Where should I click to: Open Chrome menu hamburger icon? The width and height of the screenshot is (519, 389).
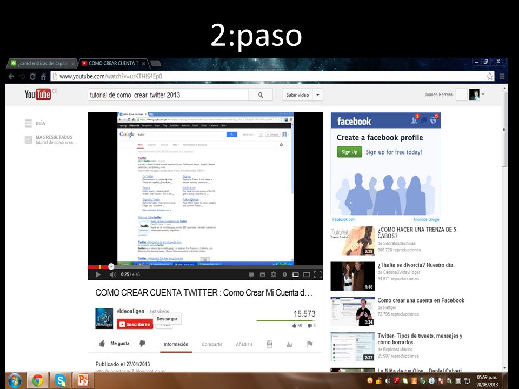(x=502, y=76)
